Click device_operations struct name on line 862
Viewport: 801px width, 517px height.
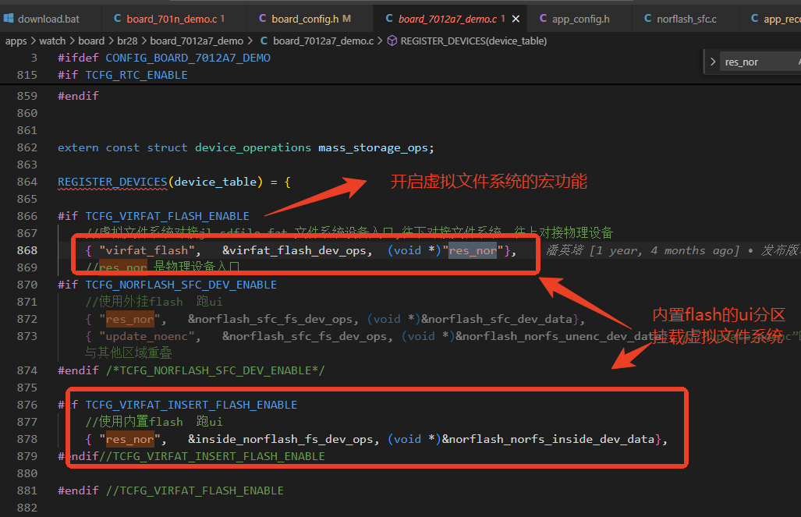(x=253, y=147)
